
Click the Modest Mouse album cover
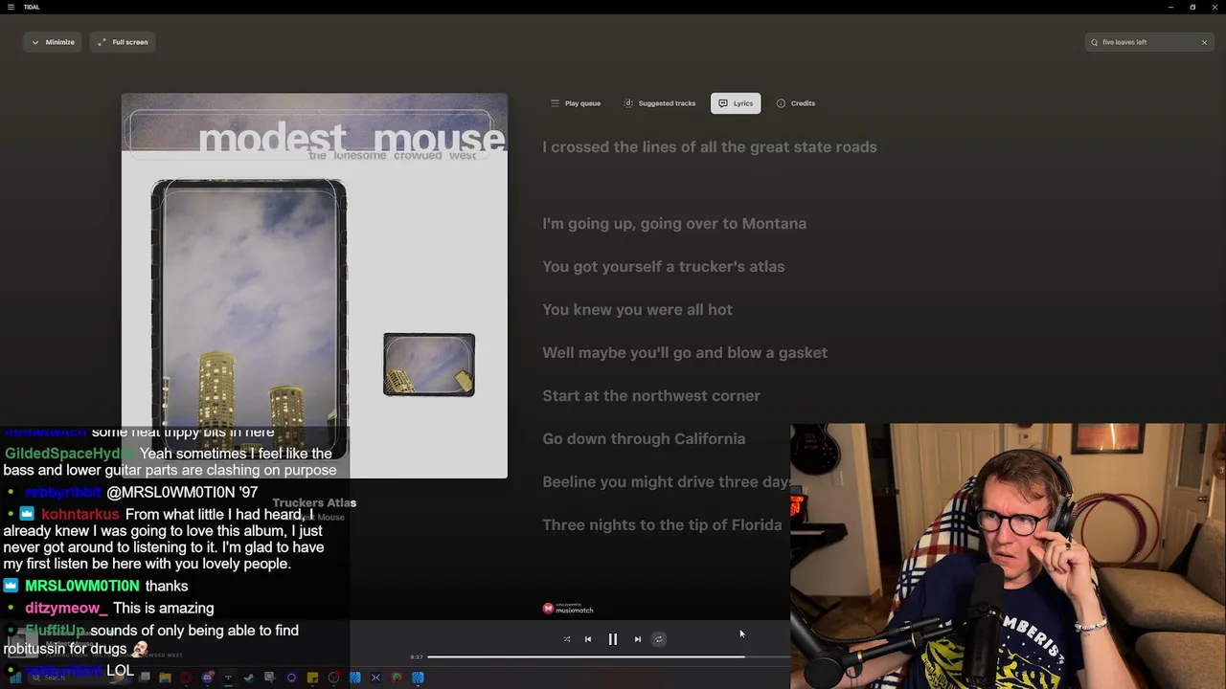coord(314,285)
